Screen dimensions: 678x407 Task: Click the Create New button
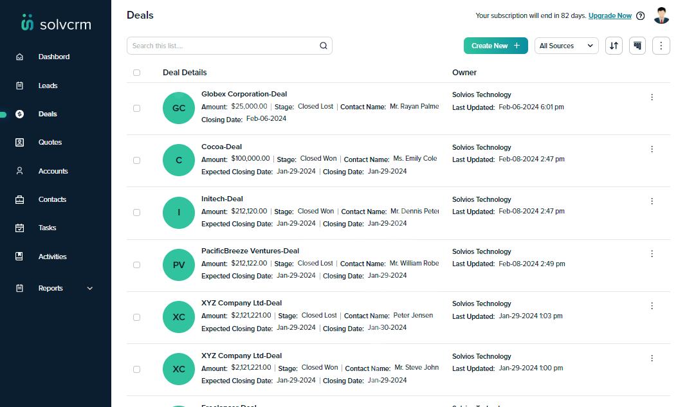tap(495, 46)
